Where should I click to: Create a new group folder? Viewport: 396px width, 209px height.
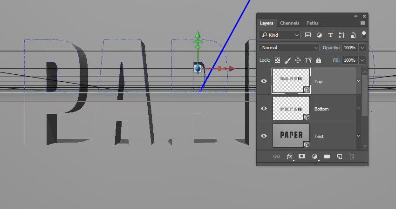327,157
